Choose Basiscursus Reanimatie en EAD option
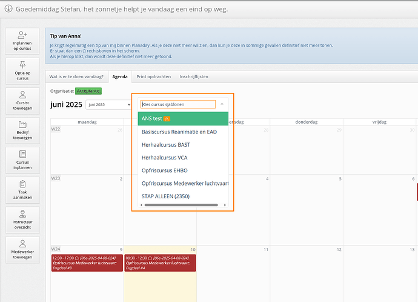 [x=183, y=132]
